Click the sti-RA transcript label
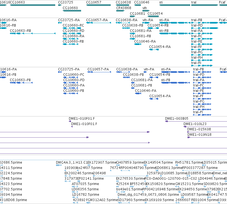Screen dimensions: 227x204 tap(164, 20)
